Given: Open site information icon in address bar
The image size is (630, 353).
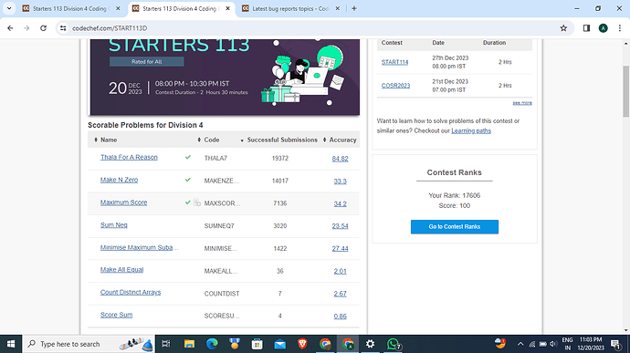Looking at the screenshot, I should [x=63, y=28].
